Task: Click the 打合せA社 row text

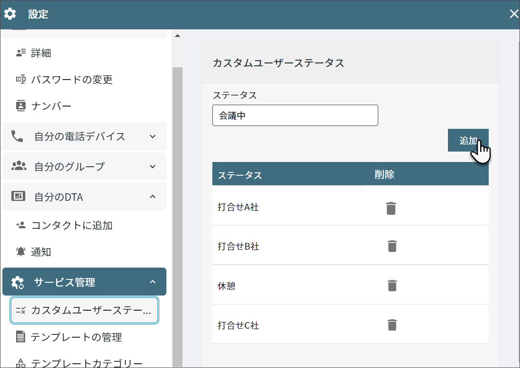Action: point(238,207)
